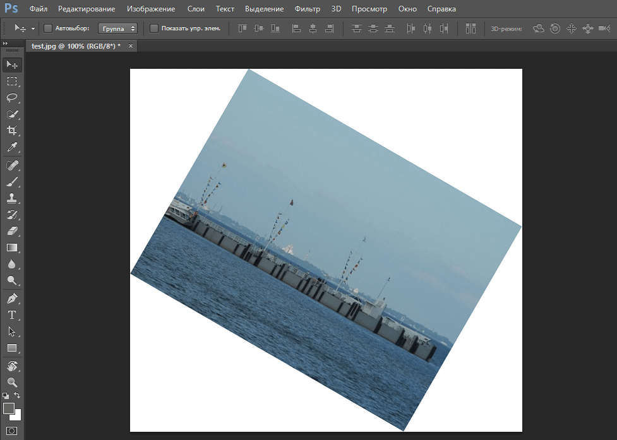
Task: Open the Редактирование menu
Action: (x=87, y=9)
